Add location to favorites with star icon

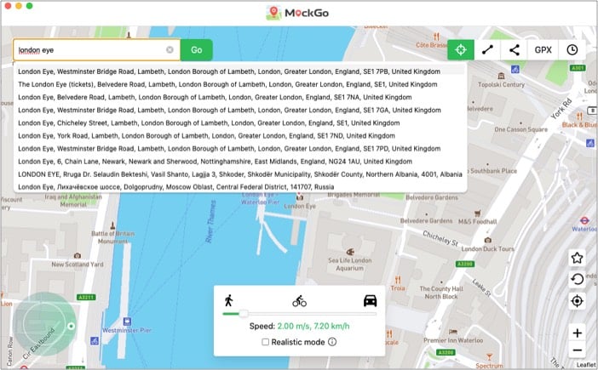577,258
